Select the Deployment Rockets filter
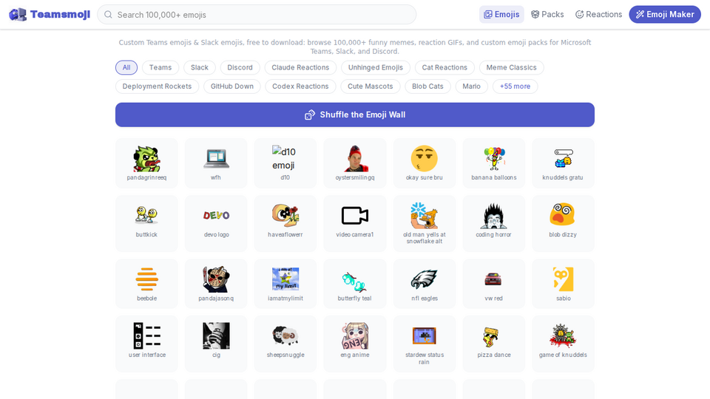Viewport: 710px width, 399px height. tap(157, 86)
